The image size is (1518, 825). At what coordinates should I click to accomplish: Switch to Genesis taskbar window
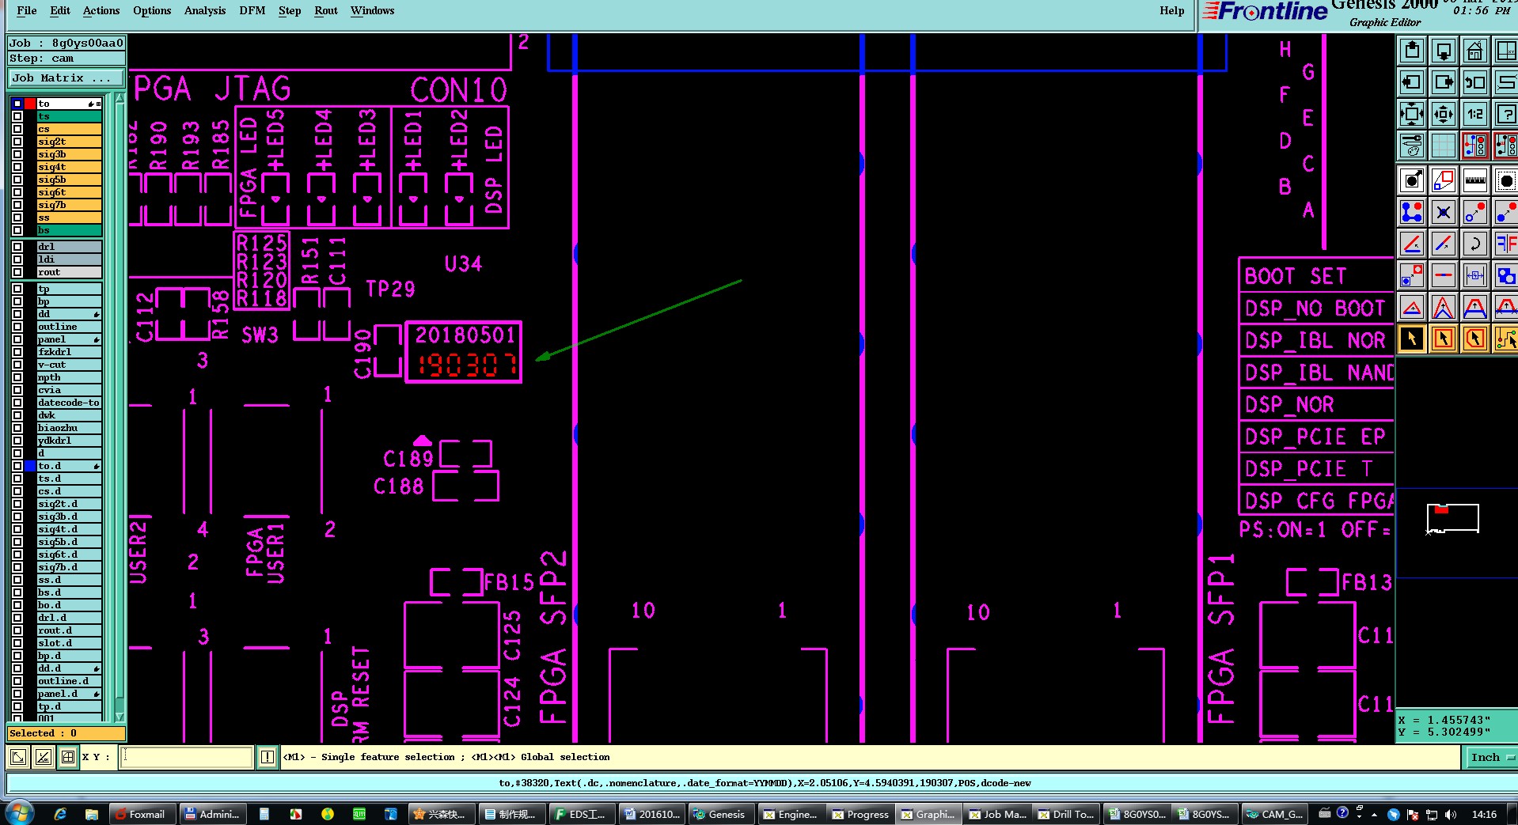(719, 814)
